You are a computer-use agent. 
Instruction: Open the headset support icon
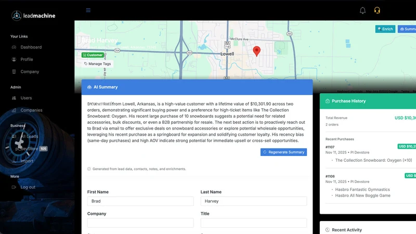(377, 10)
